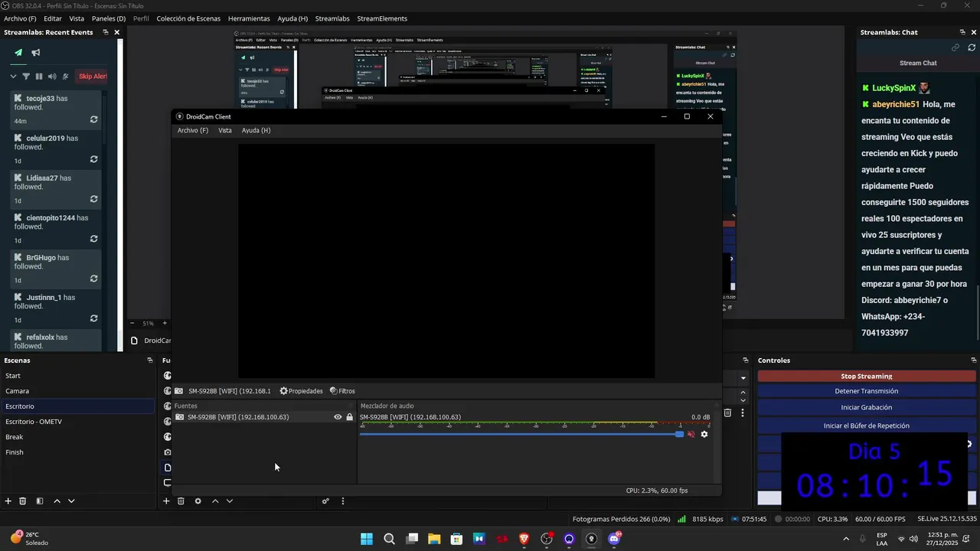This screenshot has height=551, width=980.
Task: Open the Colección de Escenas menu
Action: 188,18
